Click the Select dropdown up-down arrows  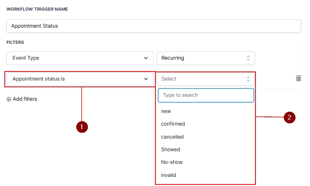(x=248, y=79)
